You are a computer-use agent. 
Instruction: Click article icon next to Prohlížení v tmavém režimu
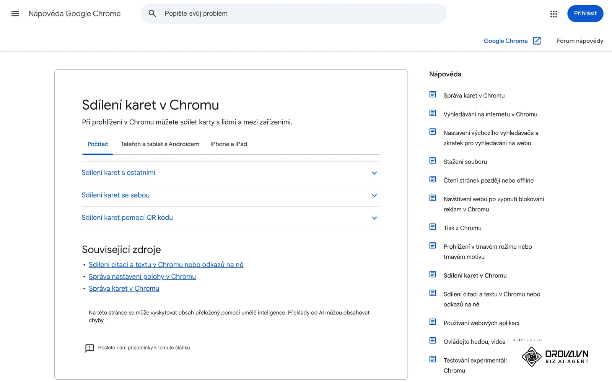click(x=433, y=246)
